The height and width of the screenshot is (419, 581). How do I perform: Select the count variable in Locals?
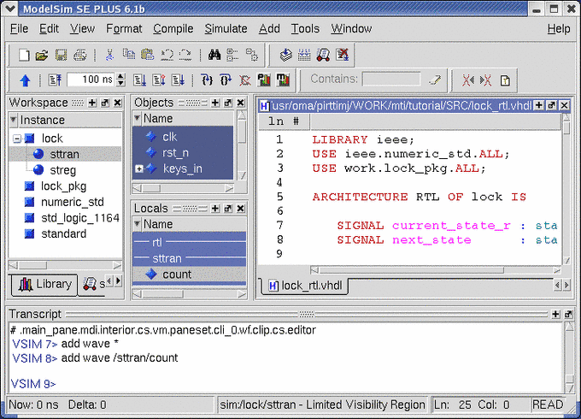point(177,274)
